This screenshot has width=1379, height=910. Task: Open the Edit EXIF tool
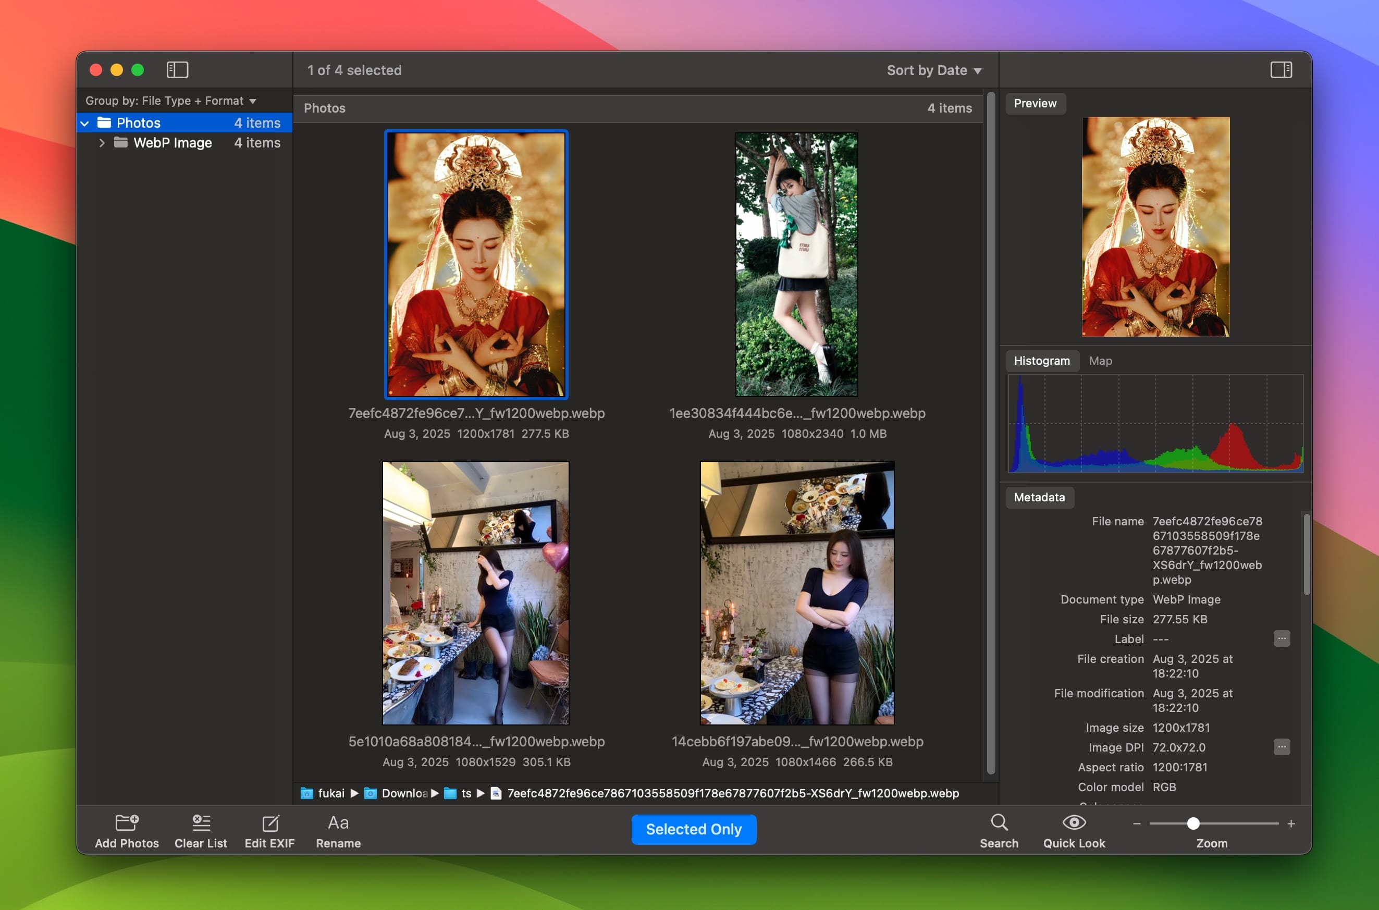click(270, 822)
